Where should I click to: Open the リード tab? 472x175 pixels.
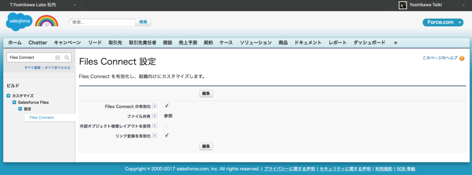95,43
